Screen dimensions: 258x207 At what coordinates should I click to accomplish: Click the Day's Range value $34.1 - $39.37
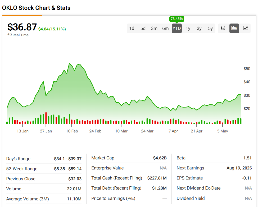[68, 159]
